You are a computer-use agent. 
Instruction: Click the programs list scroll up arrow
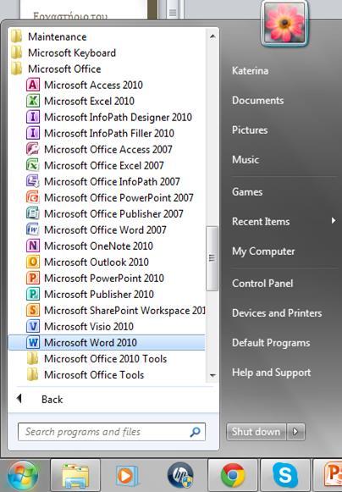click(212, 36)
